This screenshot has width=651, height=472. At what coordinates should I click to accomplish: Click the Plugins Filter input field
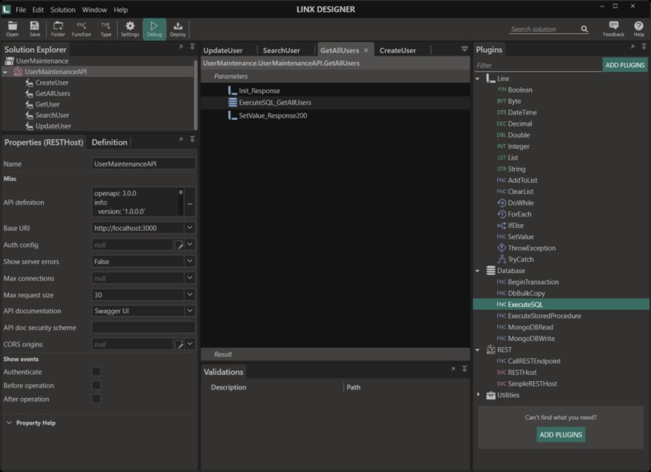(x=538, y=65)
